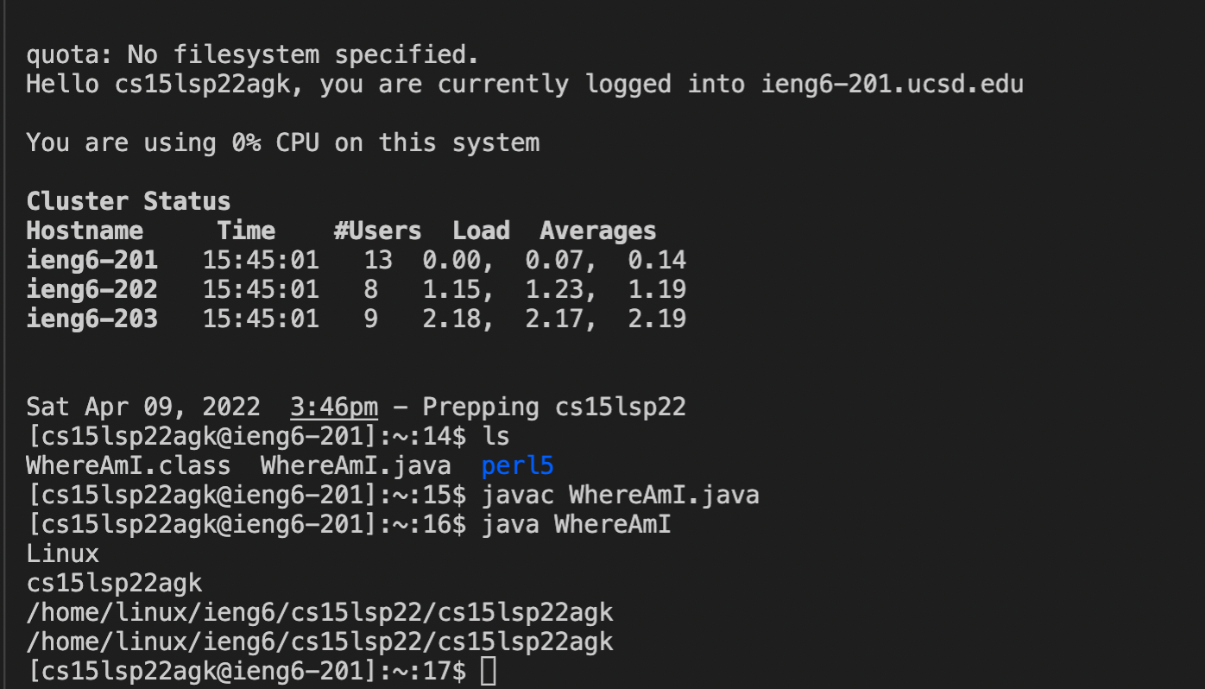Image resolution: width=1205 pixels, height=689 pixels.
Task: Click the quota: No filesystem specified message
Action: click(x=252, y=55)
